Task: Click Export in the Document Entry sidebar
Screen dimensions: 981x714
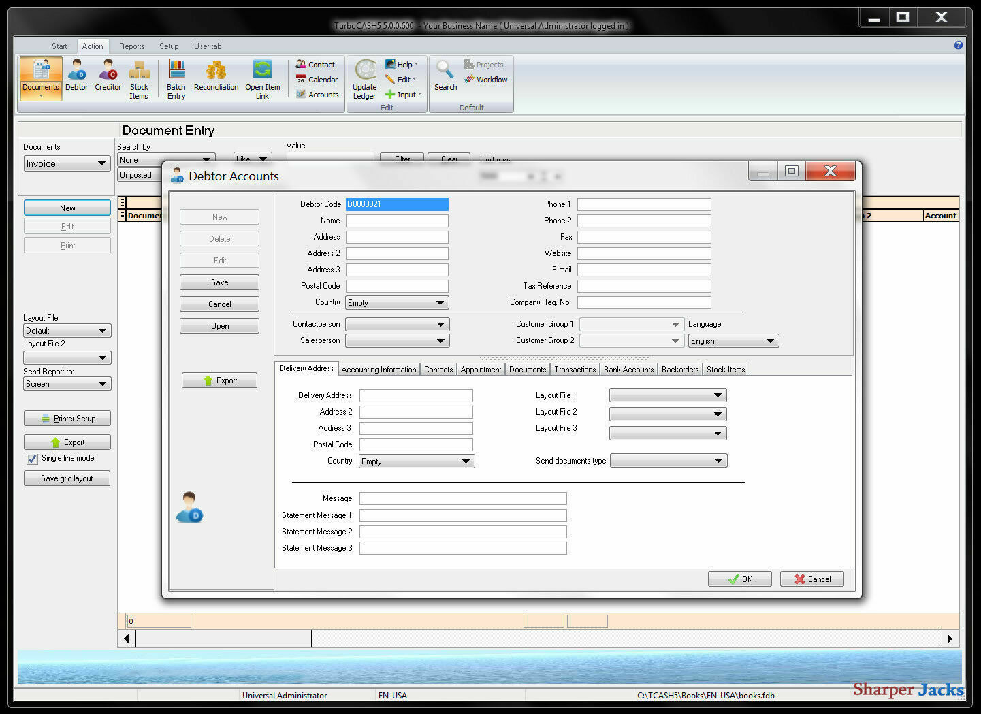Action: point(67,442)
